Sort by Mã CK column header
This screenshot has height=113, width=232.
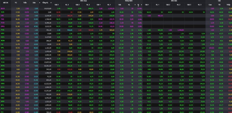(6, 3)
